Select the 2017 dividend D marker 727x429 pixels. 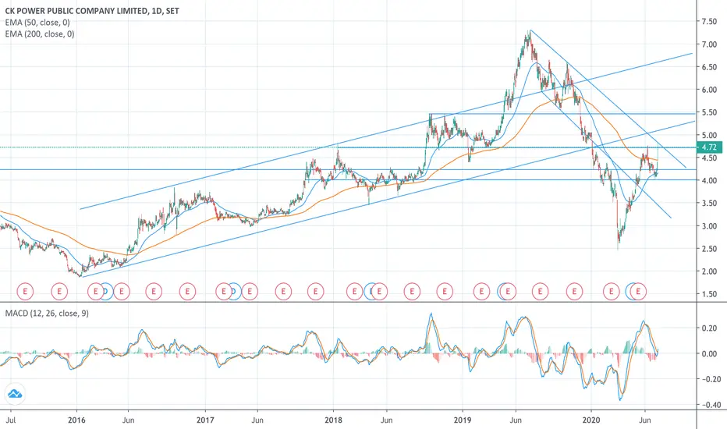click(x=235, y=291)
